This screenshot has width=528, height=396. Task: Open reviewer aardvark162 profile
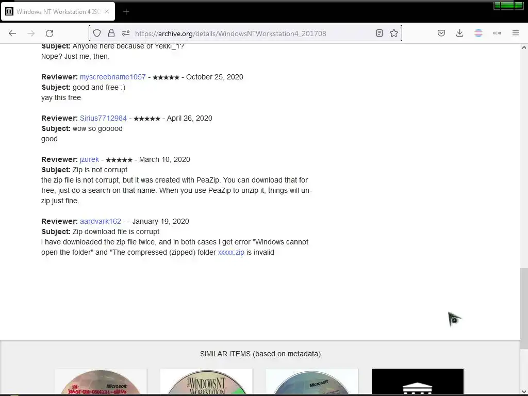pyautogui.click(x=101, y=221)
